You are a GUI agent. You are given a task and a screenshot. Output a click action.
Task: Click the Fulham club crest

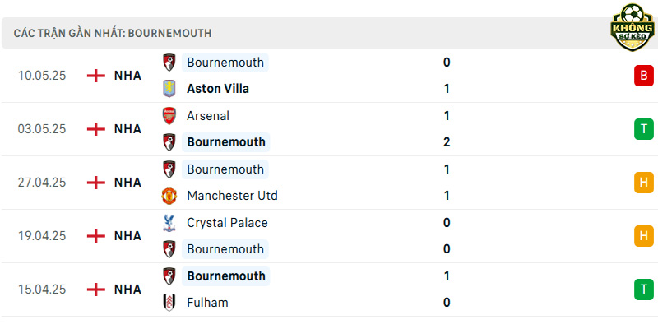tap(169, 303)
